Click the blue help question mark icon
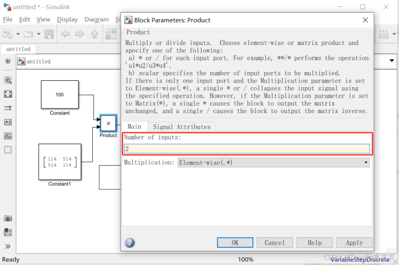 [130, 242]
